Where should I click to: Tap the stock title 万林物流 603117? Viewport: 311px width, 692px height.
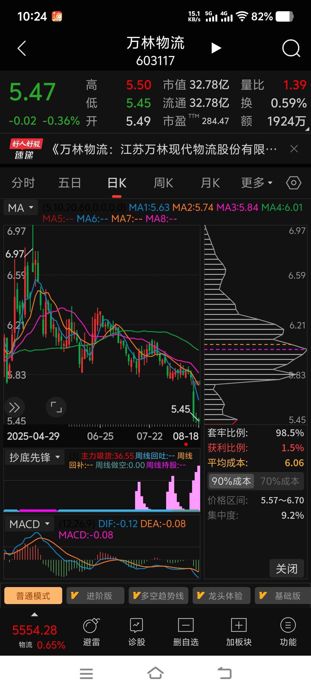point(155,51)
